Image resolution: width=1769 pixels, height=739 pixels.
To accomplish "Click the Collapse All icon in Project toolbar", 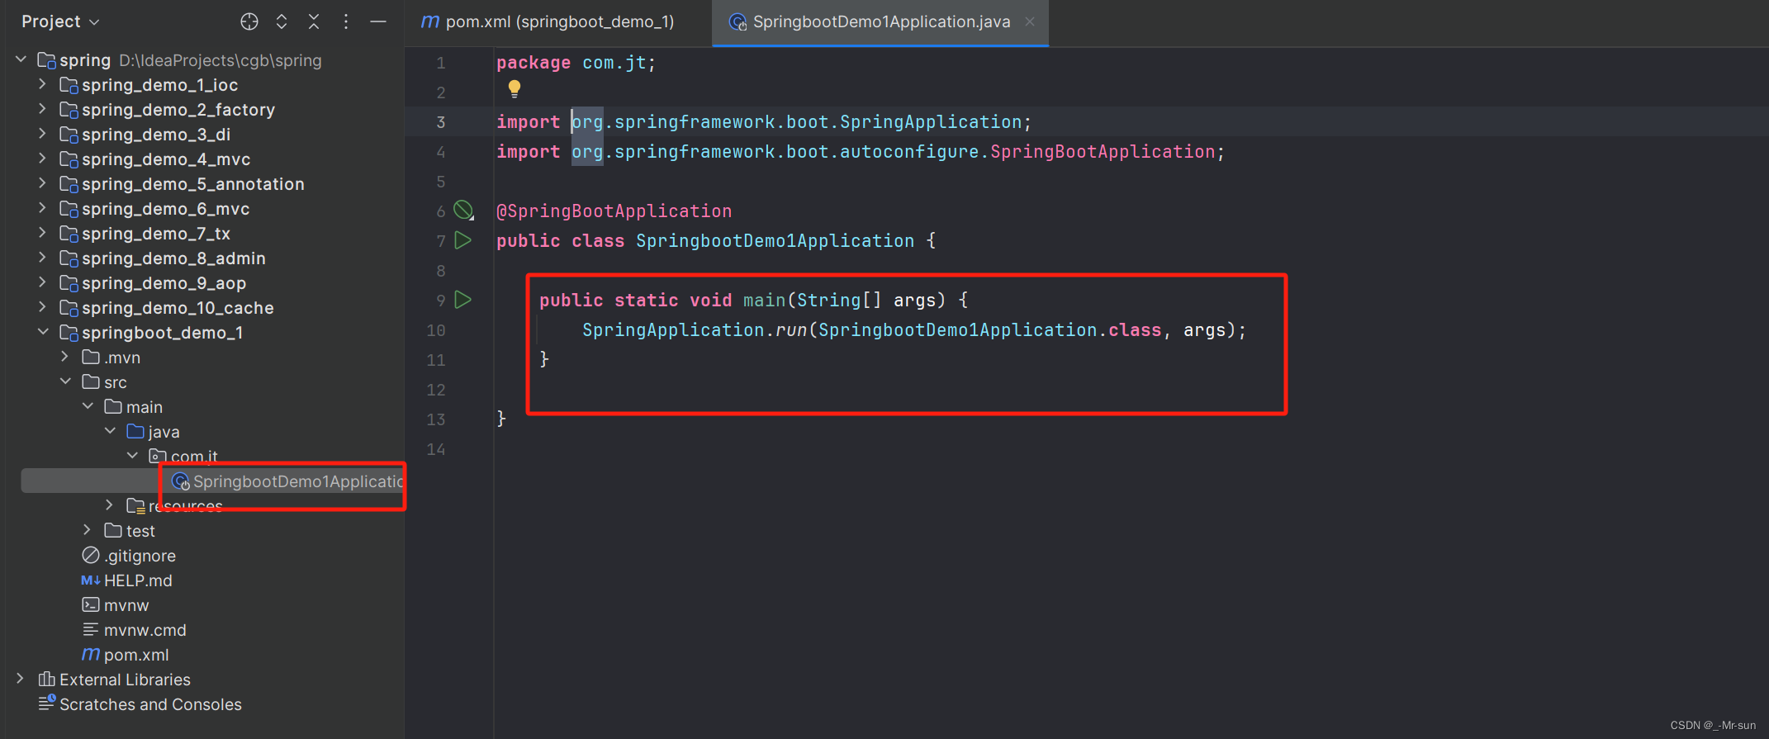I will 314,21.
